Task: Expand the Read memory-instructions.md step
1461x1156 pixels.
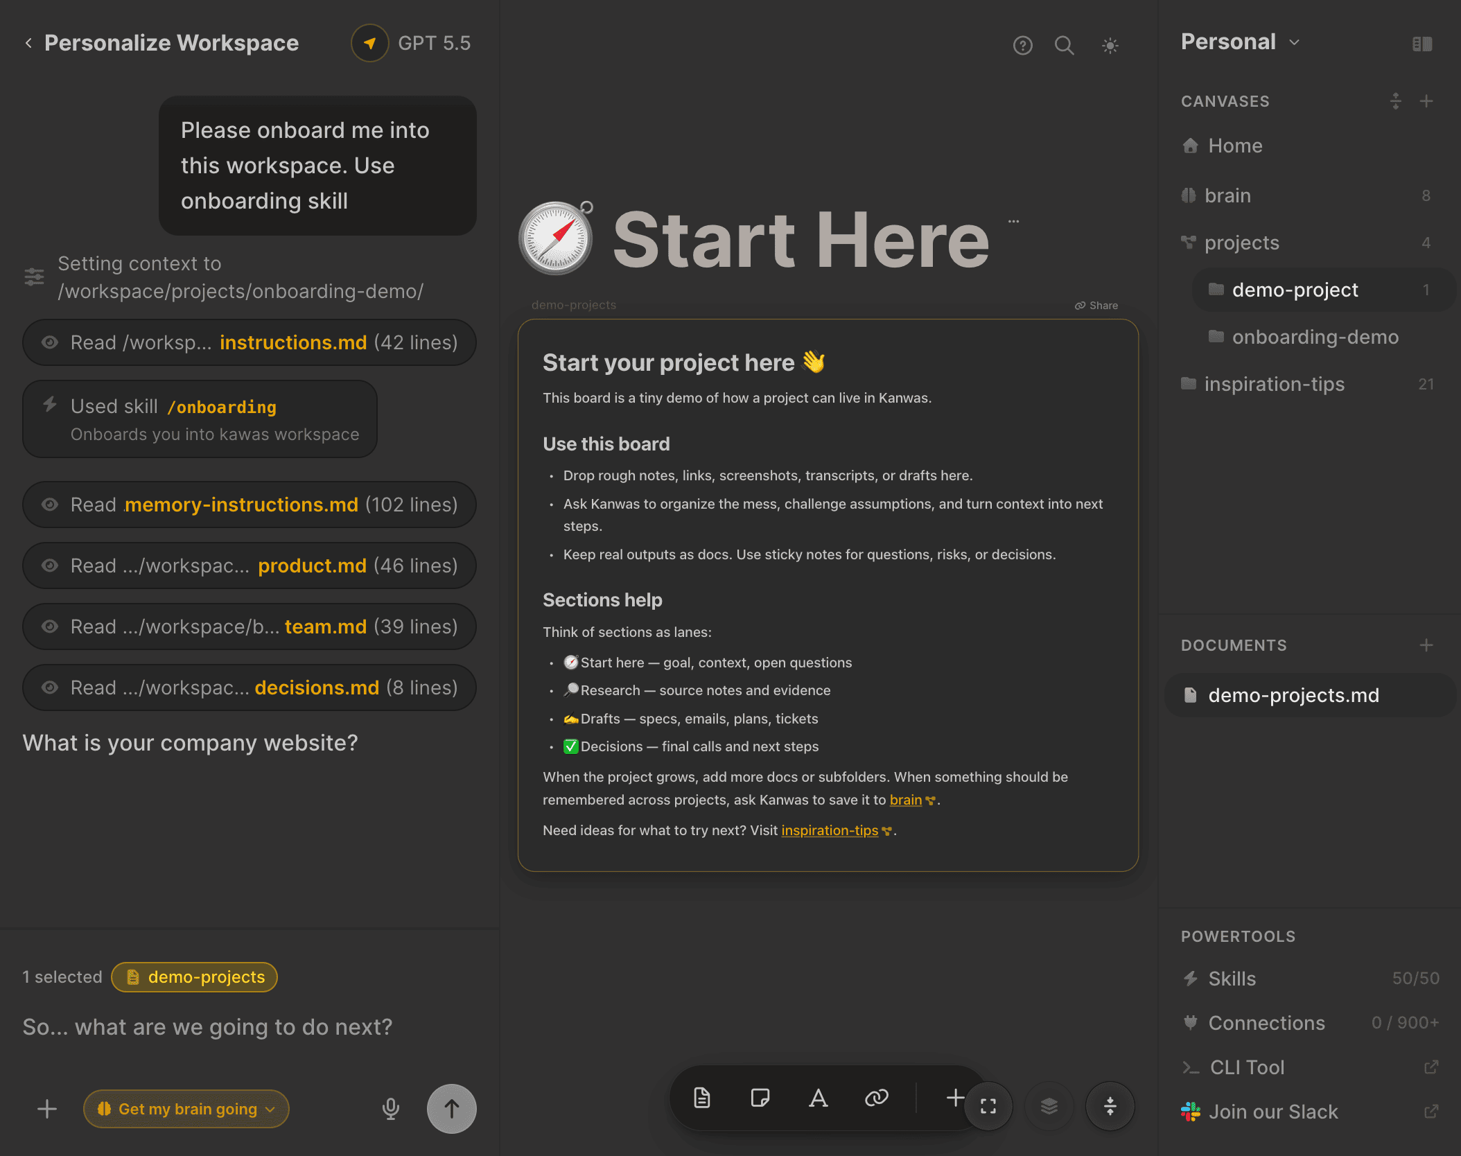Action: (x=250, y=505)
